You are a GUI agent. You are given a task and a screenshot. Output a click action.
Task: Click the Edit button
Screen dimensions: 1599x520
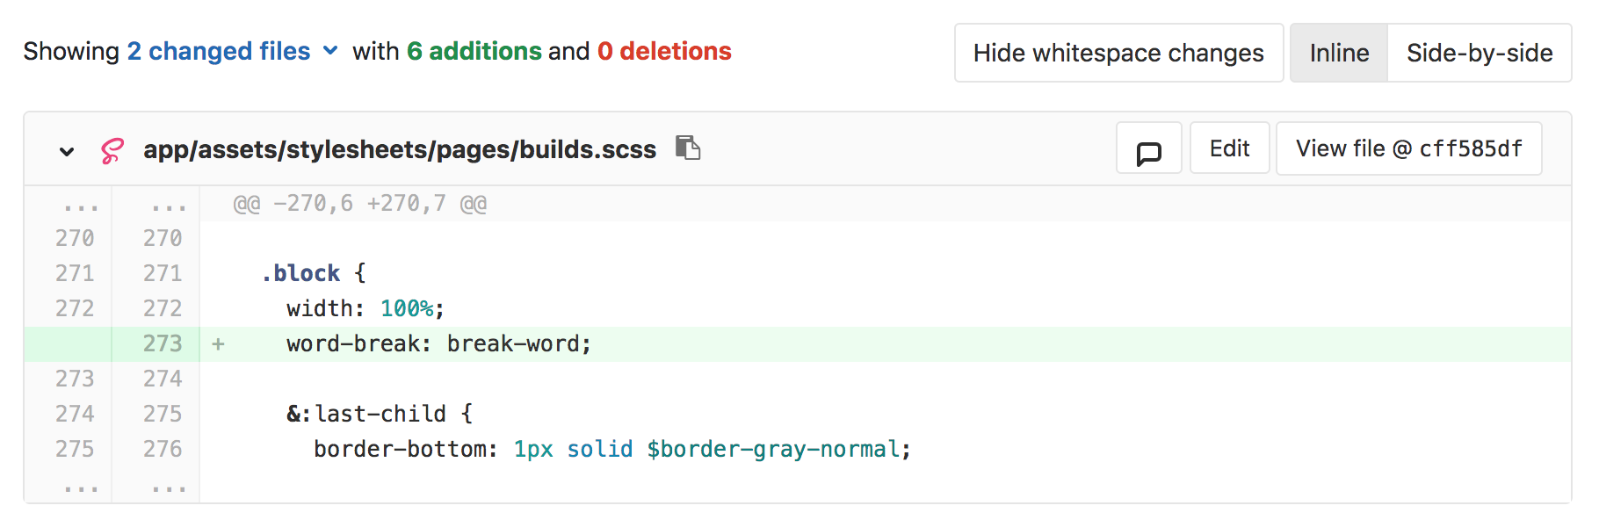tap(1229, 148)
